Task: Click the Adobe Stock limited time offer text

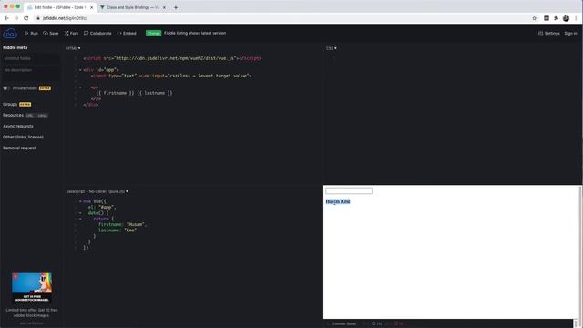Action: click(32, 313)
